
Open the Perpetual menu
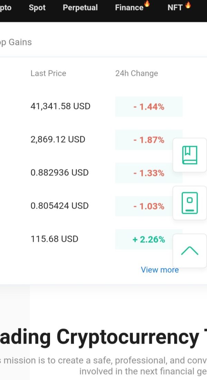point(80,8)
